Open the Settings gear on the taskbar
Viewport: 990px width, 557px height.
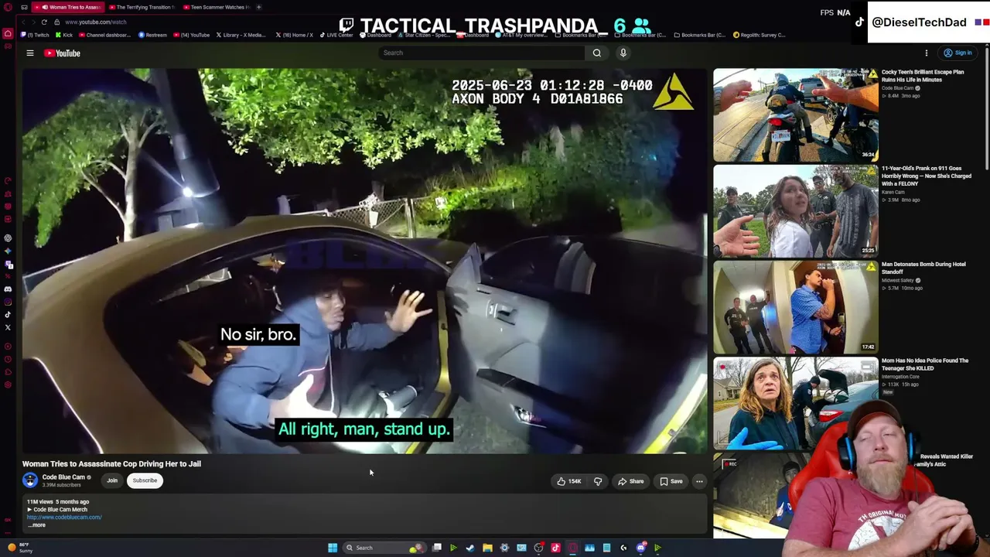[x=504, y=548]
